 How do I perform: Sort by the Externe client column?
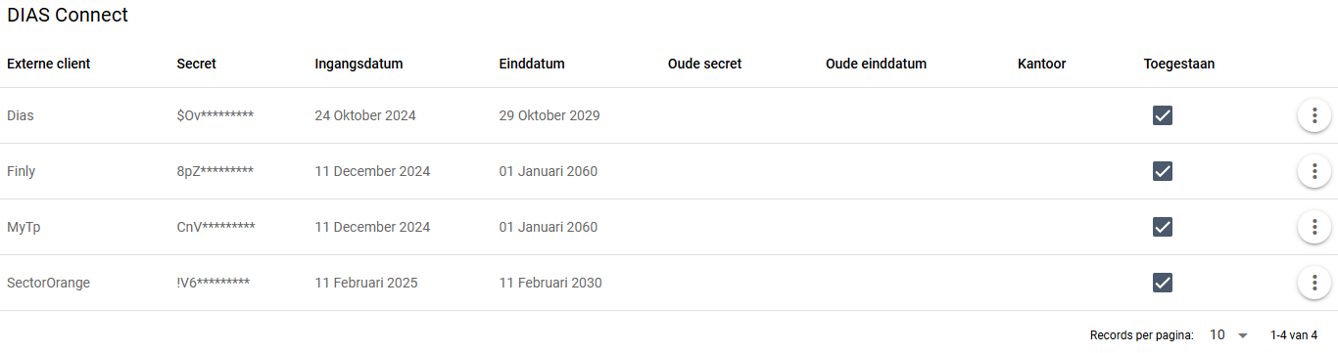[x=49, y=64]
